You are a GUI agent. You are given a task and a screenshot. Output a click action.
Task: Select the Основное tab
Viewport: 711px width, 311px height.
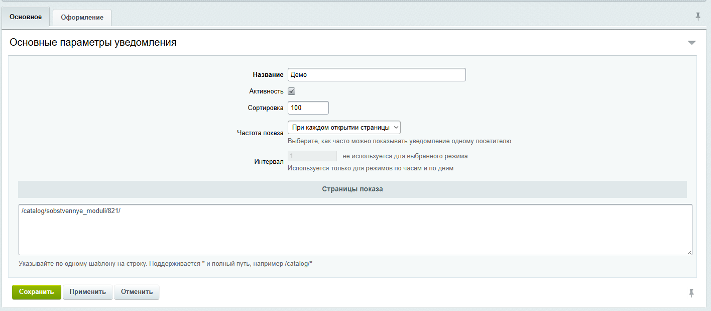pos(26,16)
